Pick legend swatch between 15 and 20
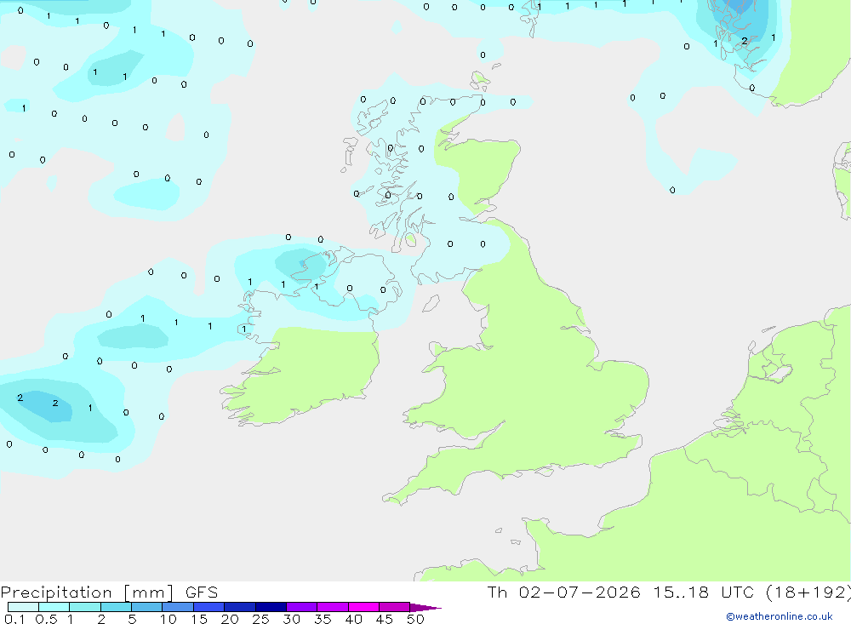The height and width of the screenshot is (624, 851). pos(209,607)
